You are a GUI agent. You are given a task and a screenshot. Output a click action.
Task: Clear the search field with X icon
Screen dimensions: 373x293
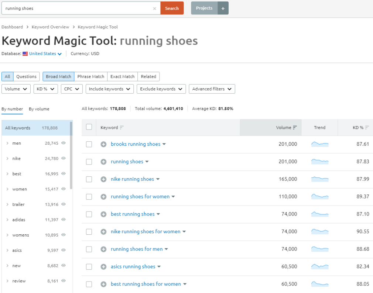click(x=154, y=8)
